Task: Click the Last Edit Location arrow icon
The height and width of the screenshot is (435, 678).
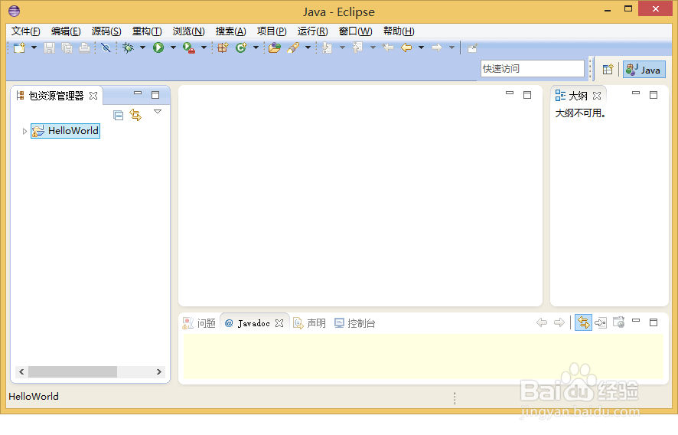Action: pyautogui.click(x=388, y=47)
